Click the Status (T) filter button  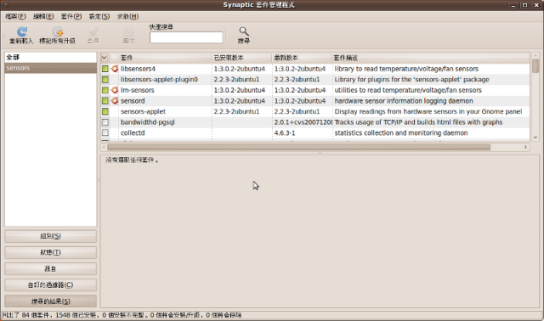click(51, 252)
